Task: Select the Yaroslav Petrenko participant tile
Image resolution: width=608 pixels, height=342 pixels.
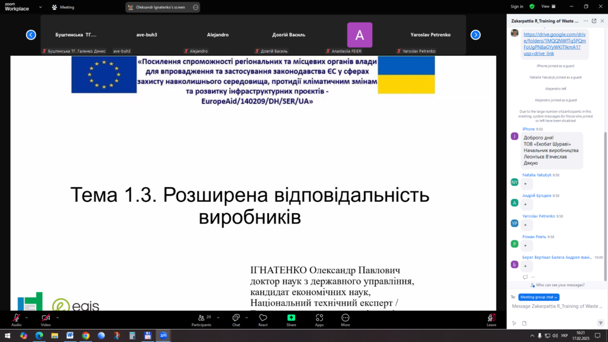Action: tap(430, 35)
